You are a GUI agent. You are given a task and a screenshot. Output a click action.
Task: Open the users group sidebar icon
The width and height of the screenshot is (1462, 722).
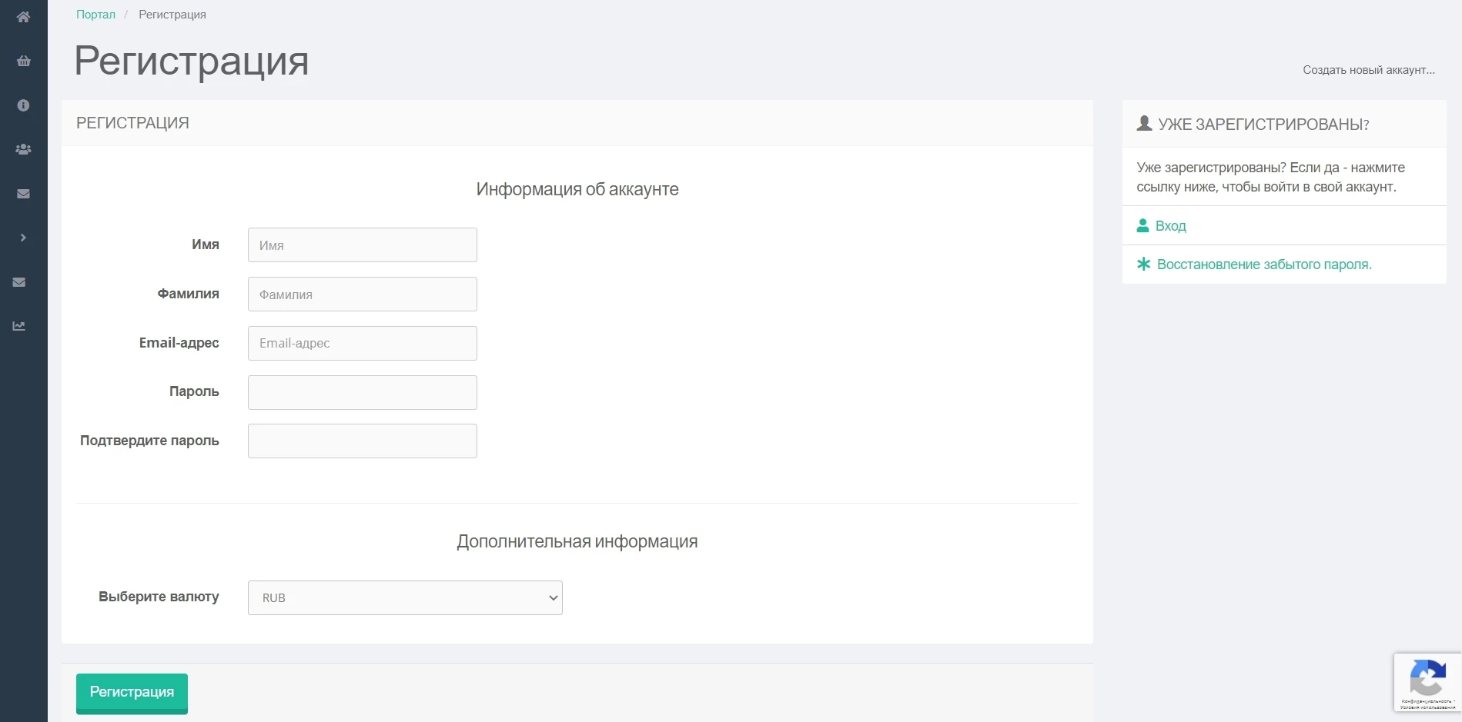pyautogui.click(x=24, y=149)
